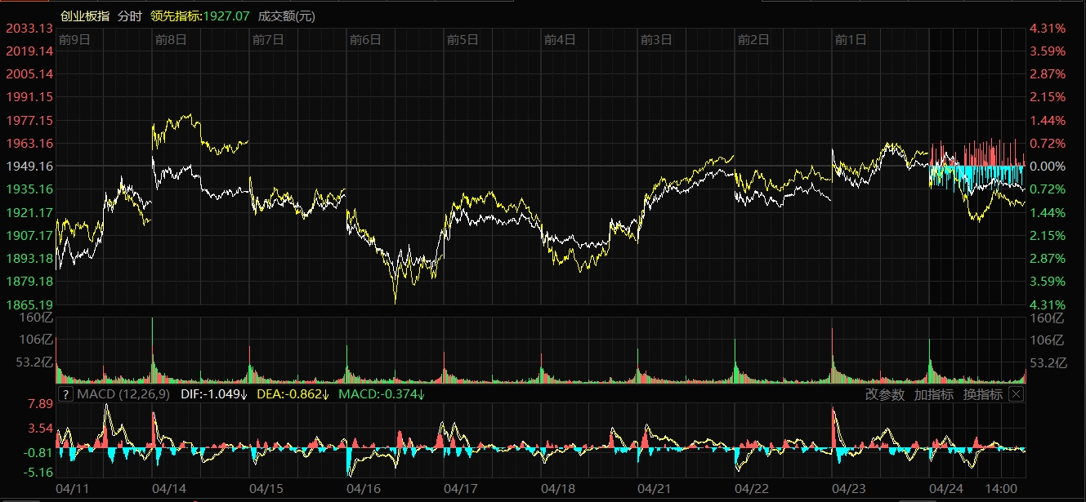Click the 1963.16 price axis label
This screenshot has height=502, width=1086.
29,143
